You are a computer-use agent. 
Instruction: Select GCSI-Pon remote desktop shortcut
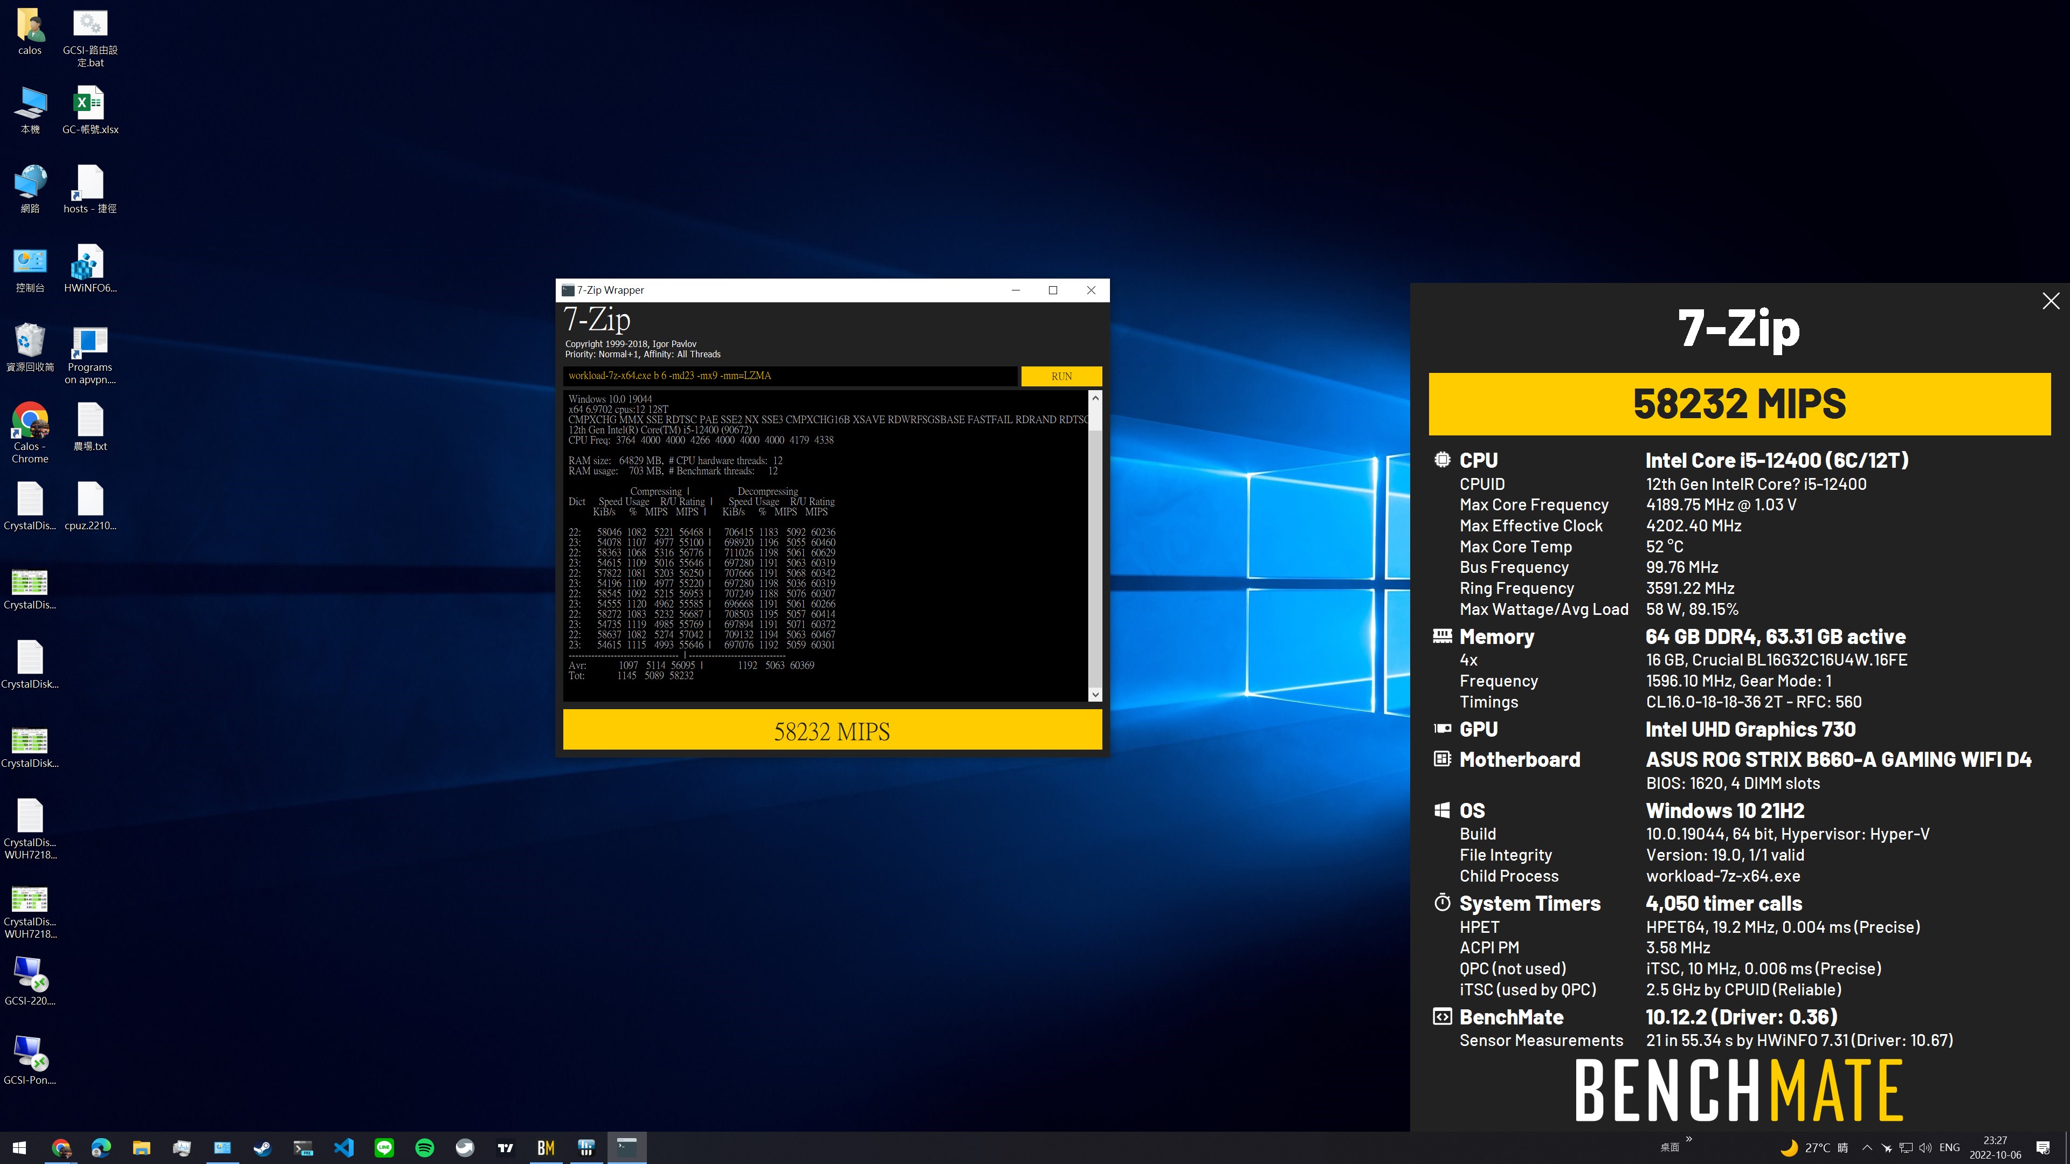[x=30, y=1061]
